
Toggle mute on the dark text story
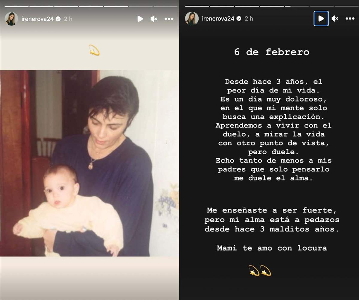click(335, 19)
